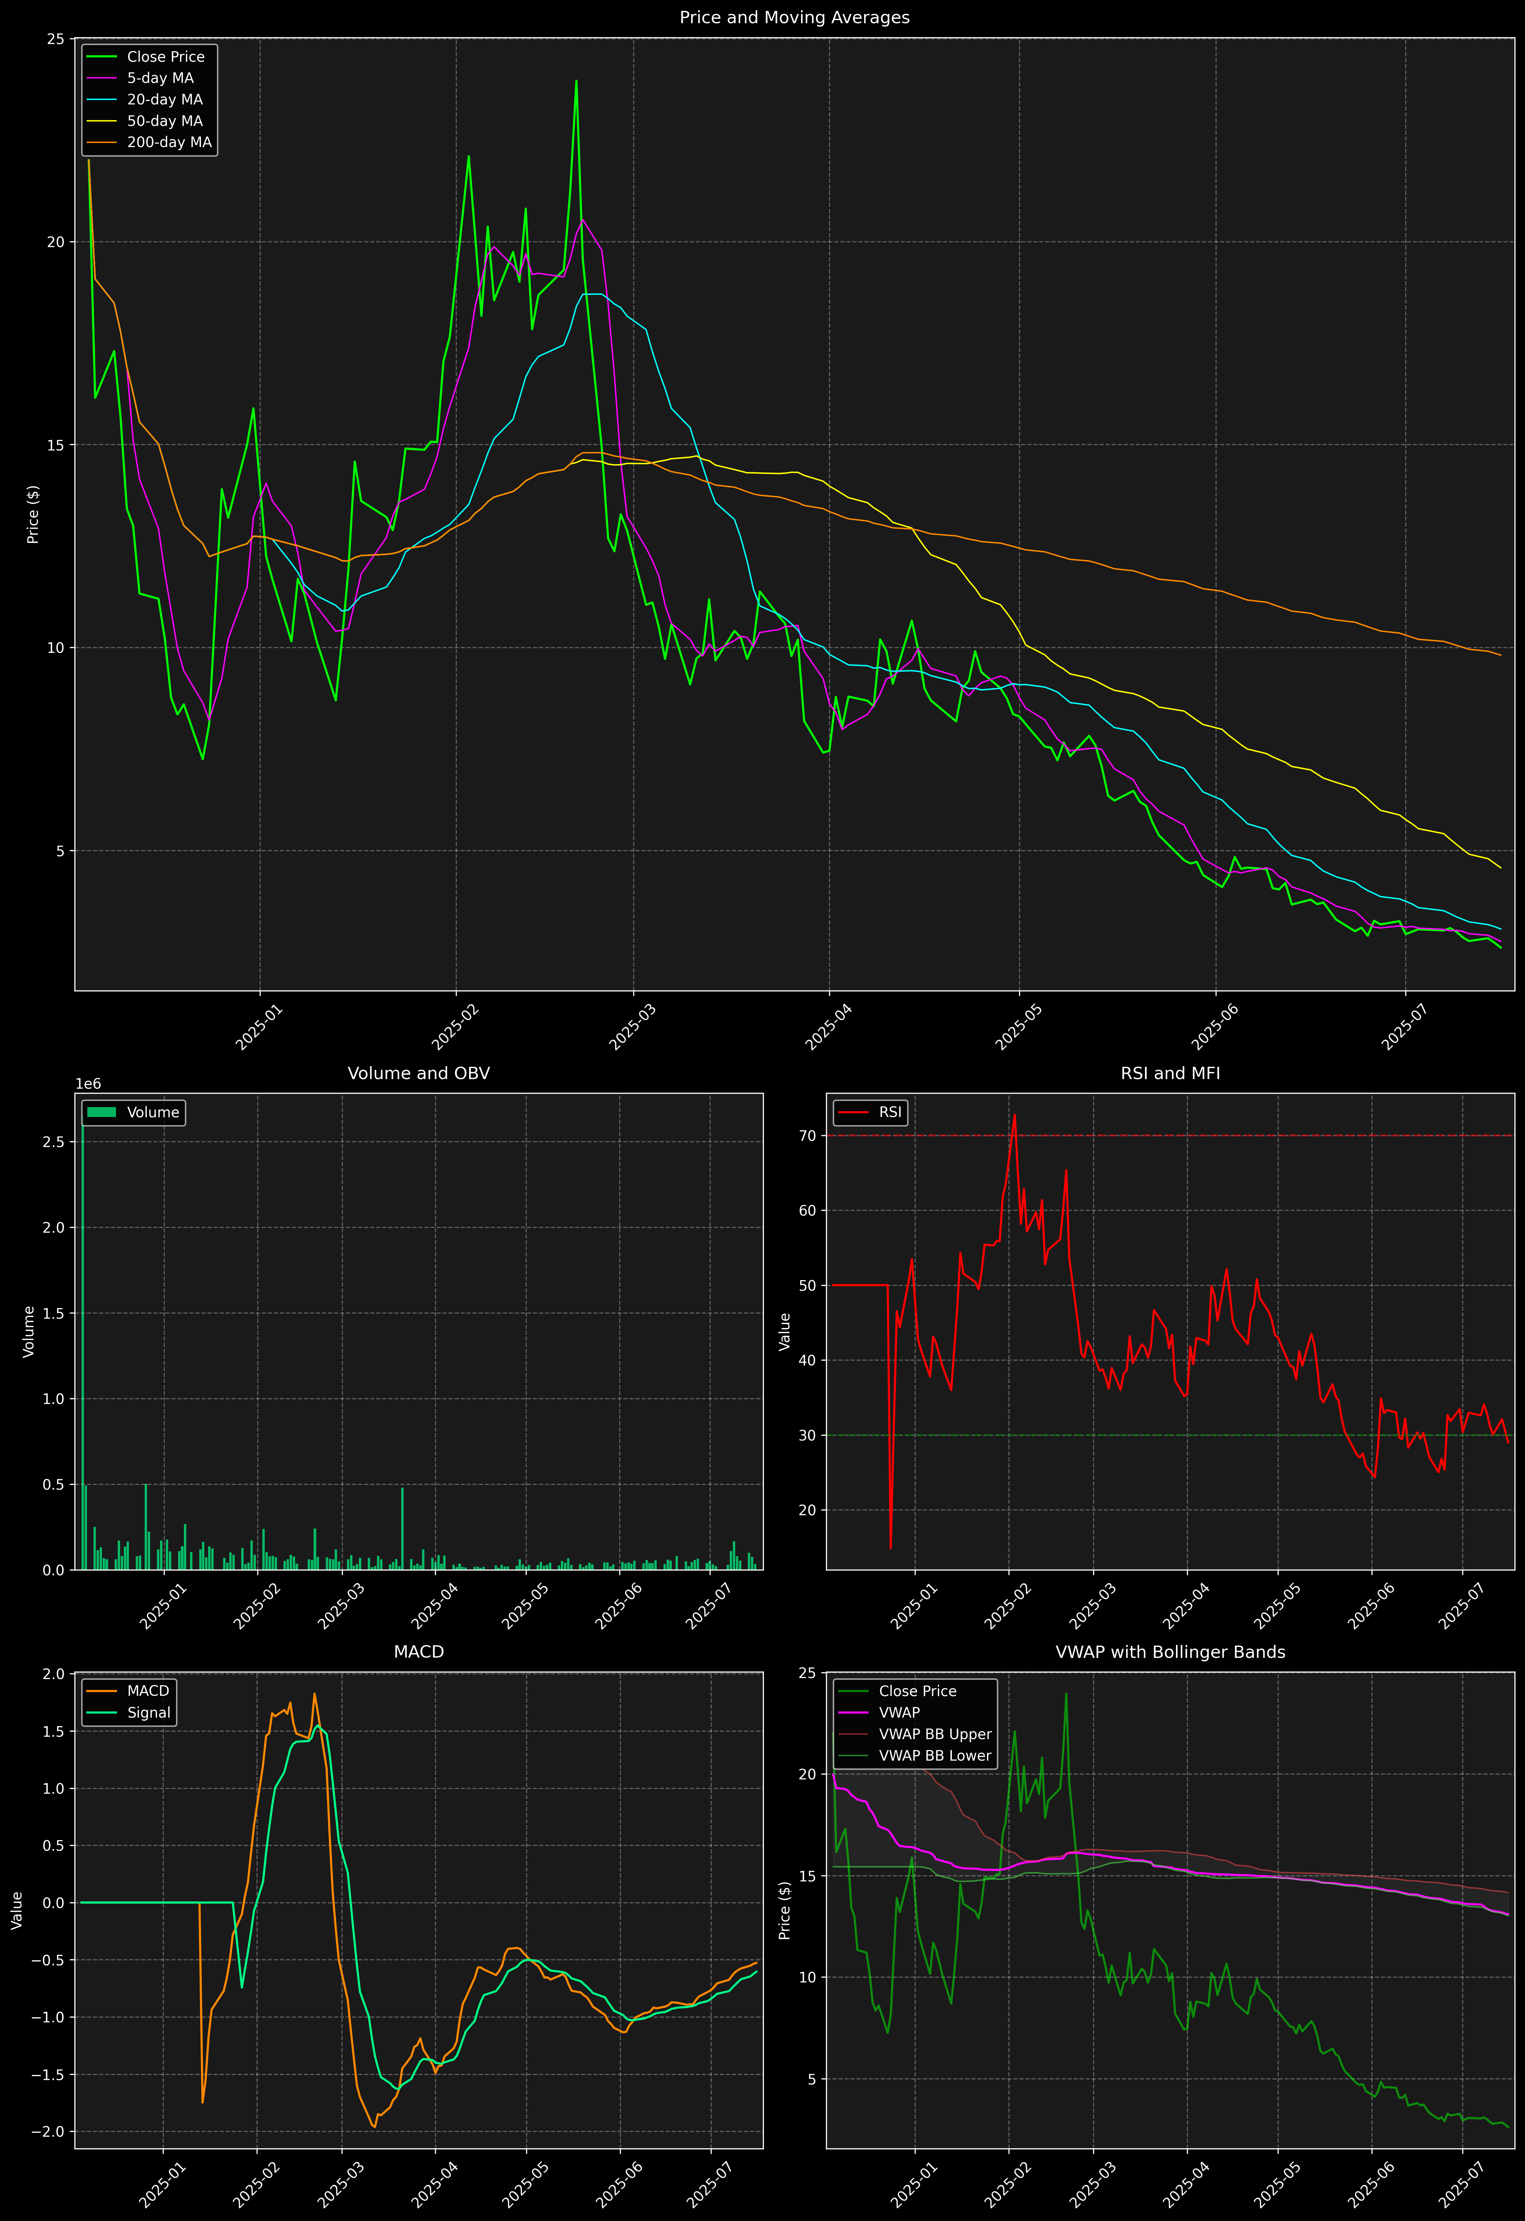Click the '1.0' y-tick on the Volume chart
Image resolution: width=1525 pixels, height=2221 pixels.
[55, 1399]
